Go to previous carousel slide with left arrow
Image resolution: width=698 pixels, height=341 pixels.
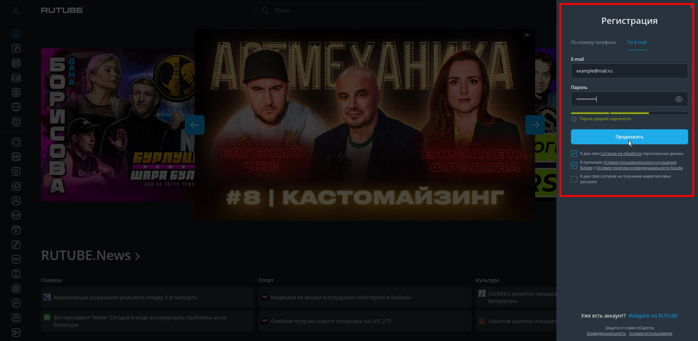(x=195, y=125)
